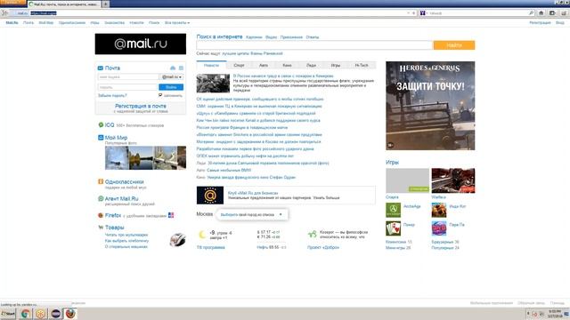Click the mailbox name input field
Screen dimensions: 570x320
pyautogui.click(x=128, y=77)
